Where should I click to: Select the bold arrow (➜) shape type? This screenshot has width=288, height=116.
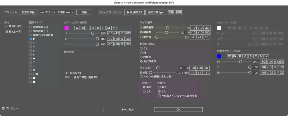coord(32,58)
